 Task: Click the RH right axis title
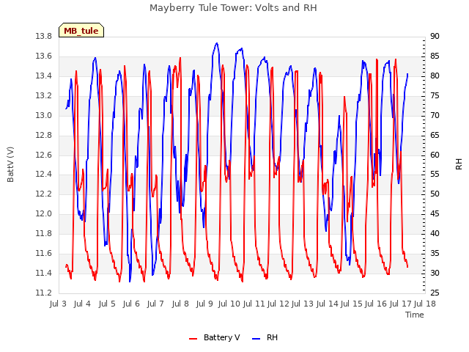[x=459, y=164]
